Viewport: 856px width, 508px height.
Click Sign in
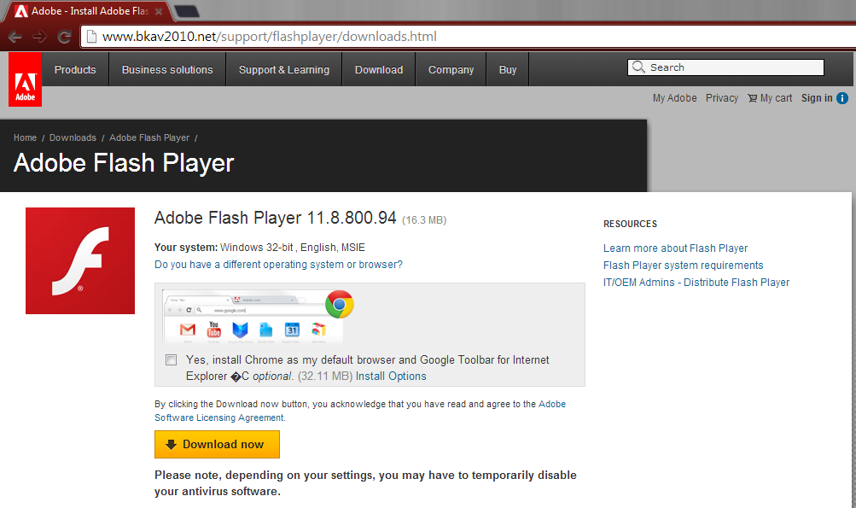click(x=817, y=98)
